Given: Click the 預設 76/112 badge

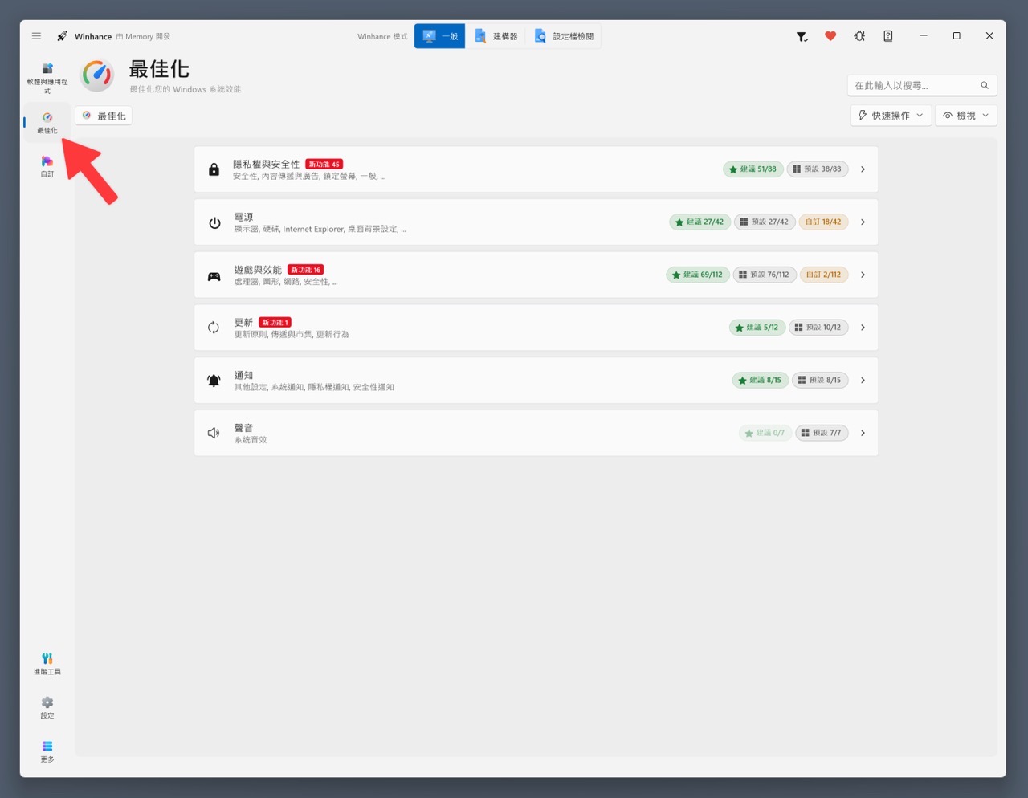Looking at the screenshot, I should point(765,275).
